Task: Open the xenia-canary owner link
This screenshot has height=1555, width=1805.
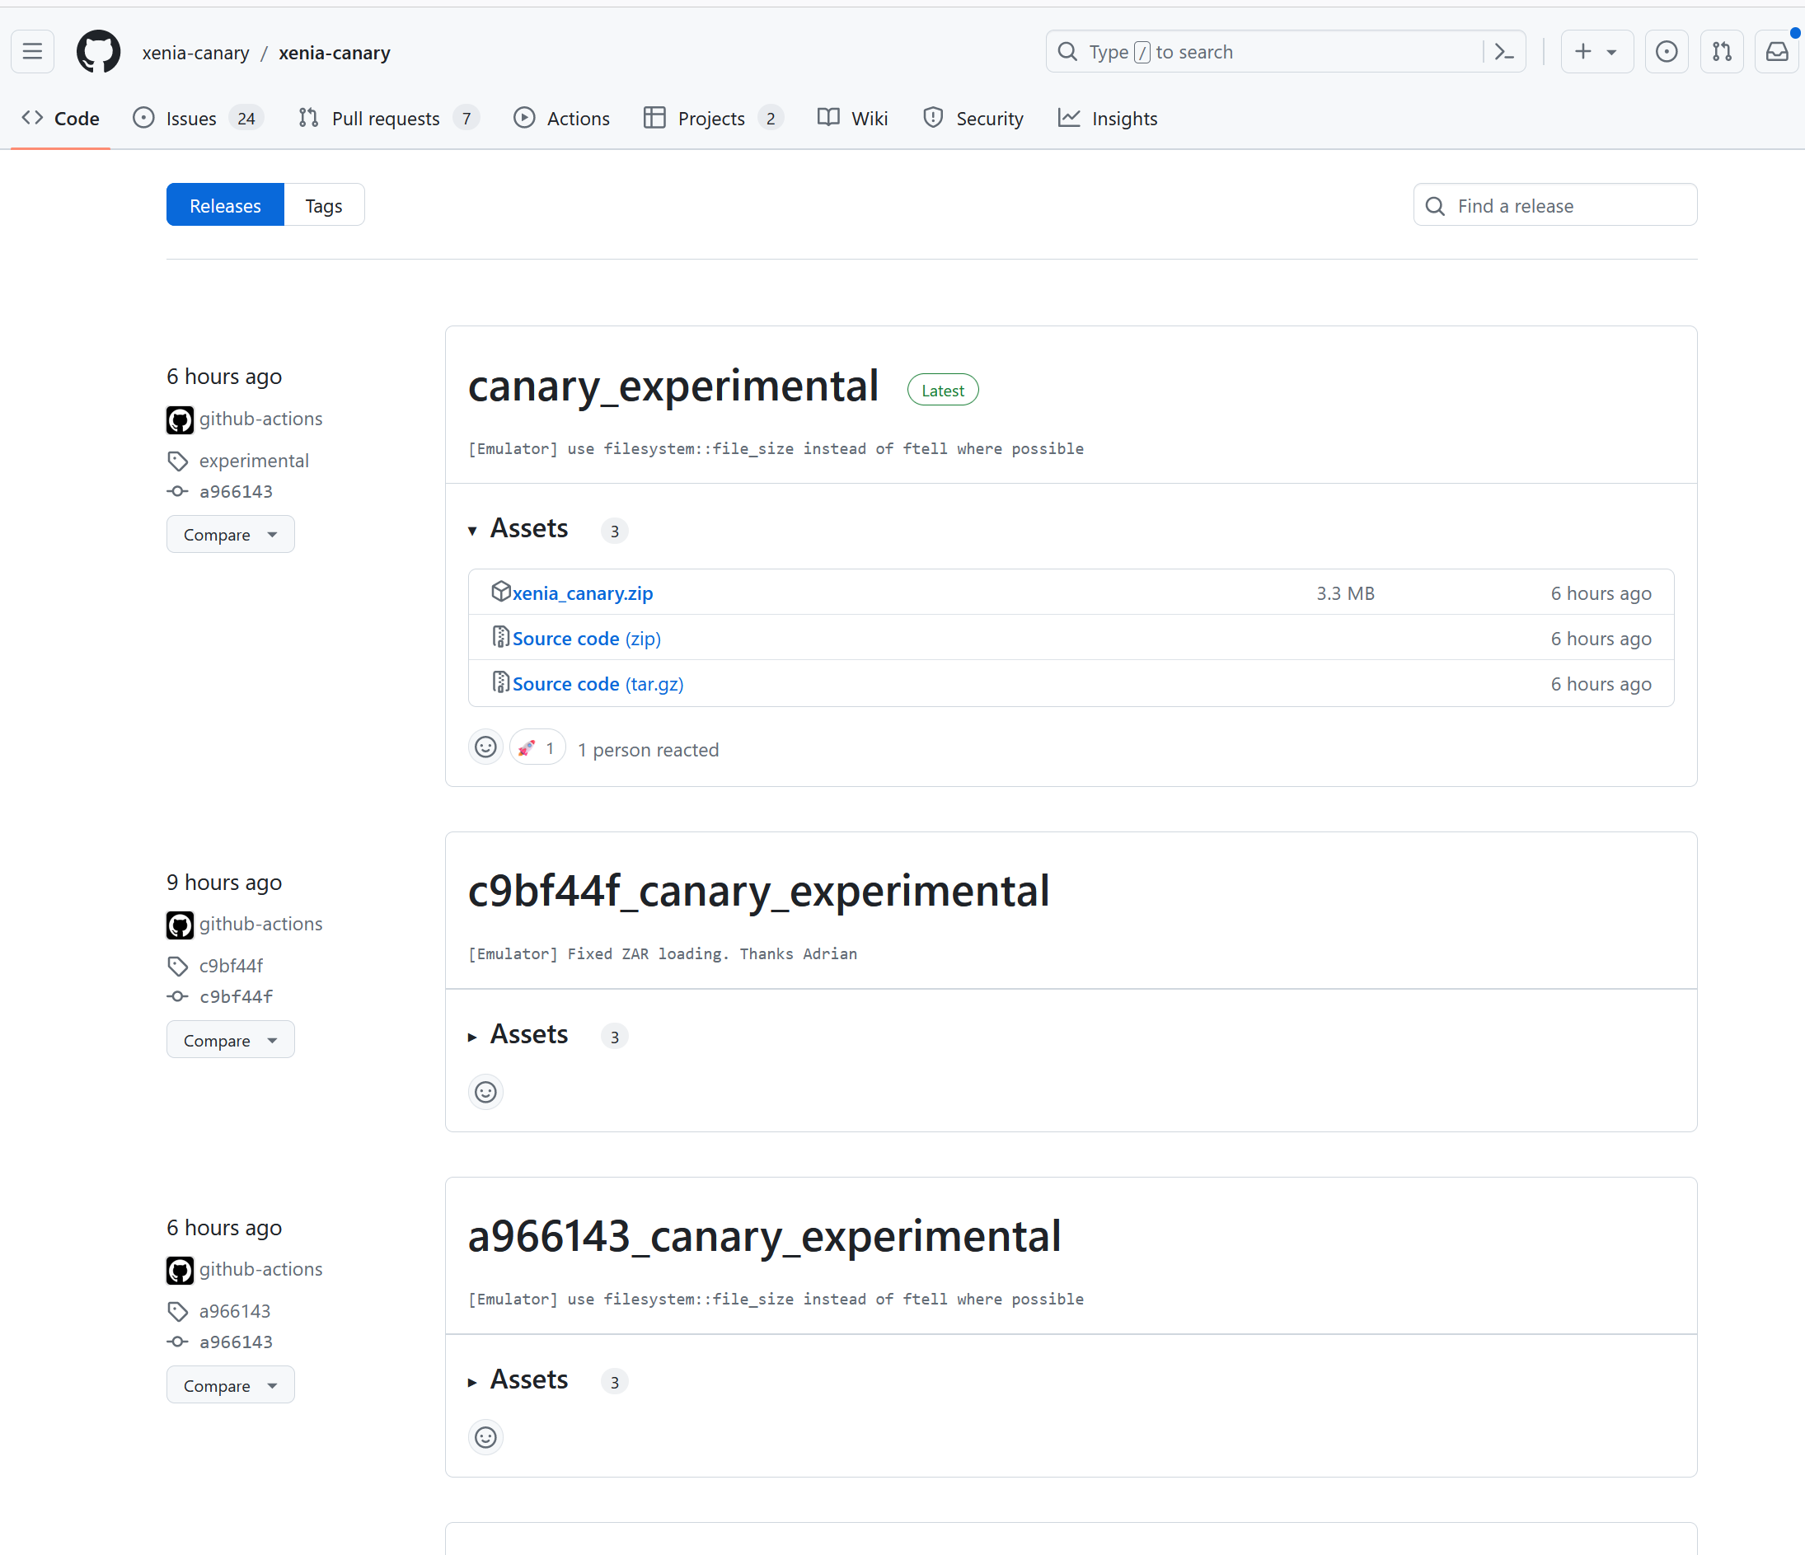Action: (x=196, y=53)
